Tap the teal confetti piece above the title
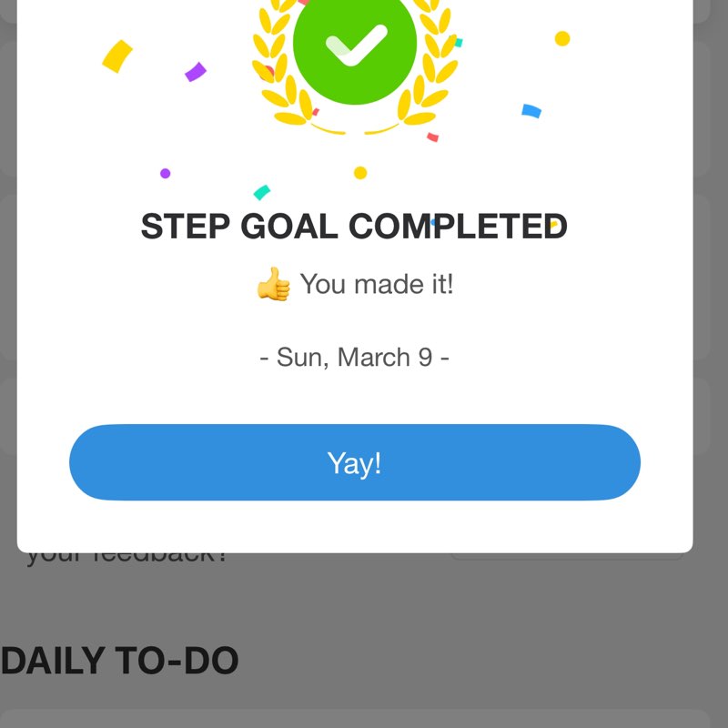The height and width of the screenshot is (728, 728). pyautogui.click(x=262, y=192)
